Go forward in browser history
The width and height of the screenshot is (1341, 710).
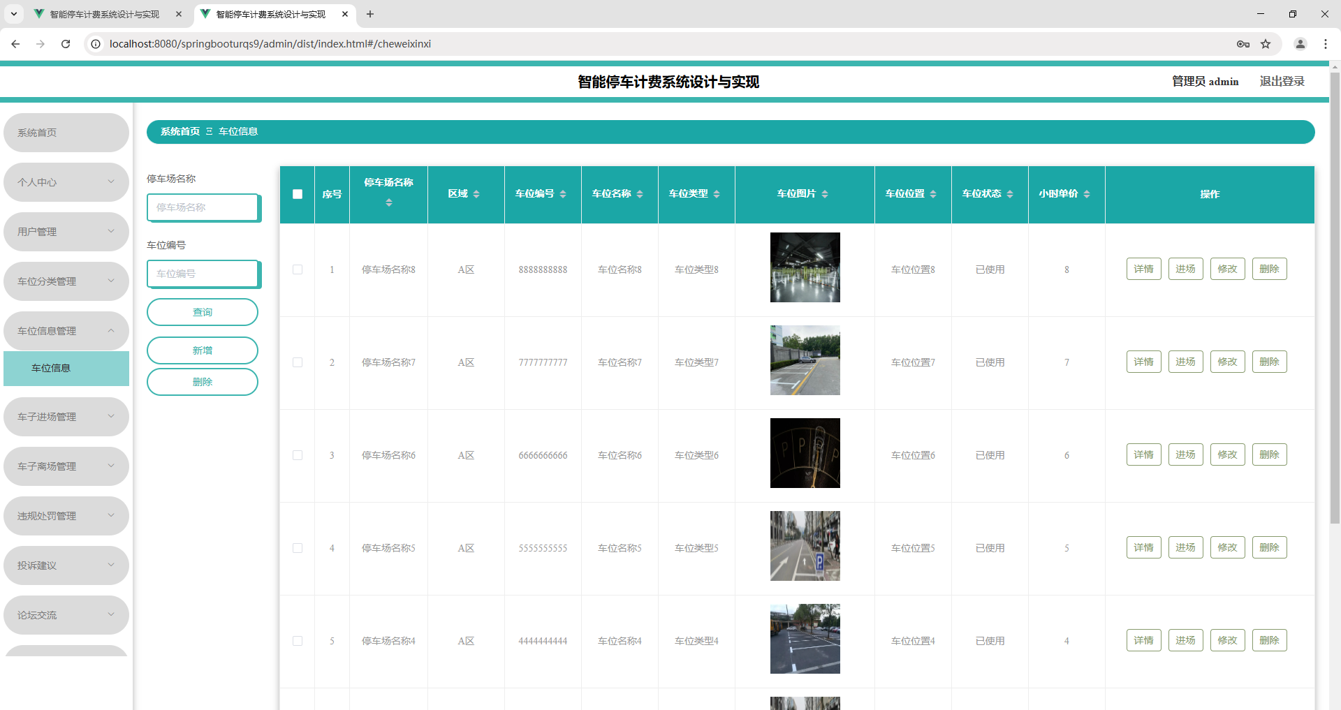coord(41,44)
